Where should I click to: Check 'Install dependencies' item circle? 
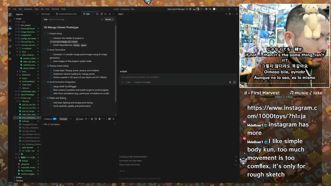51,45
